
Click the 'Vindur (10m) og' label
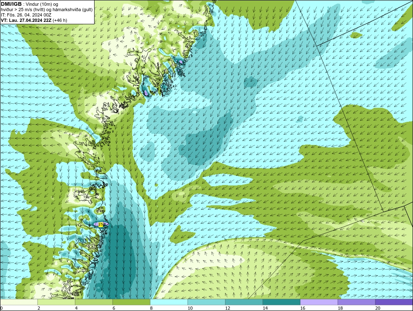coord(42,4)
